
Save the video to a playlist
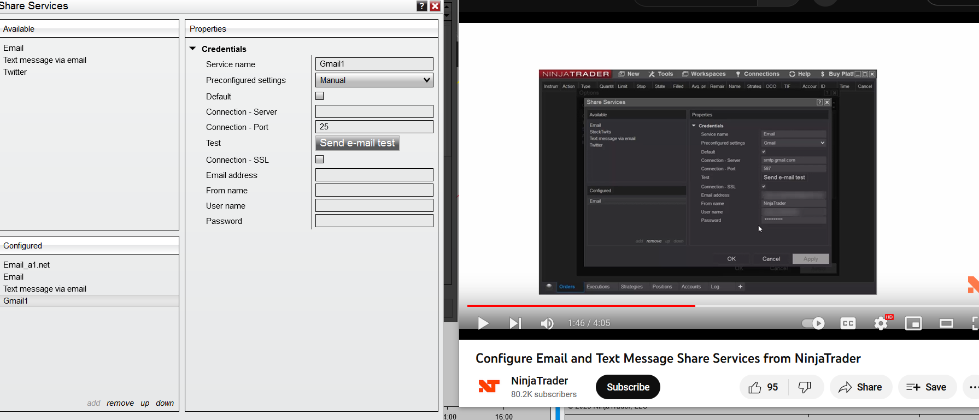coord(927,387)
